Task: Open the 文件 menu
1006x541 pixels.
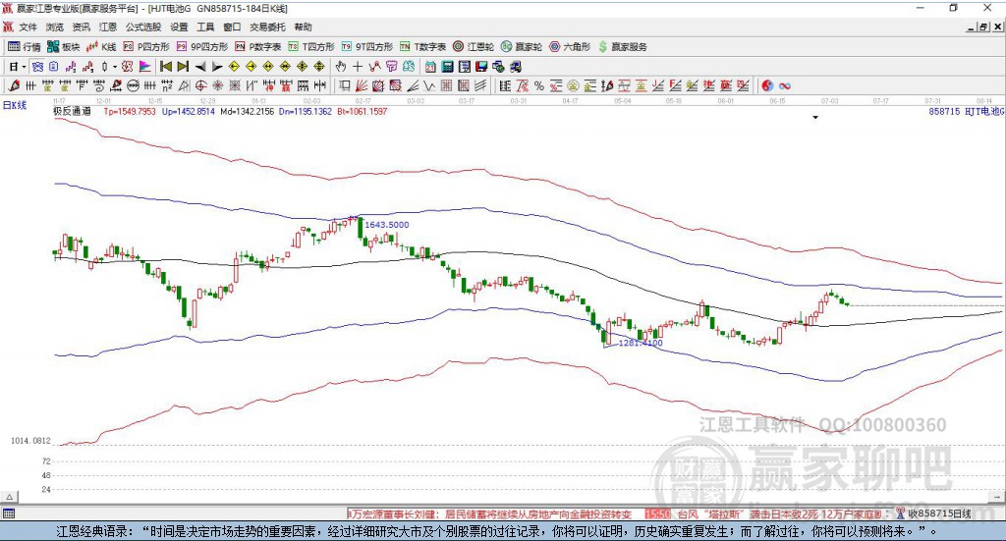Action: (28, 27)
